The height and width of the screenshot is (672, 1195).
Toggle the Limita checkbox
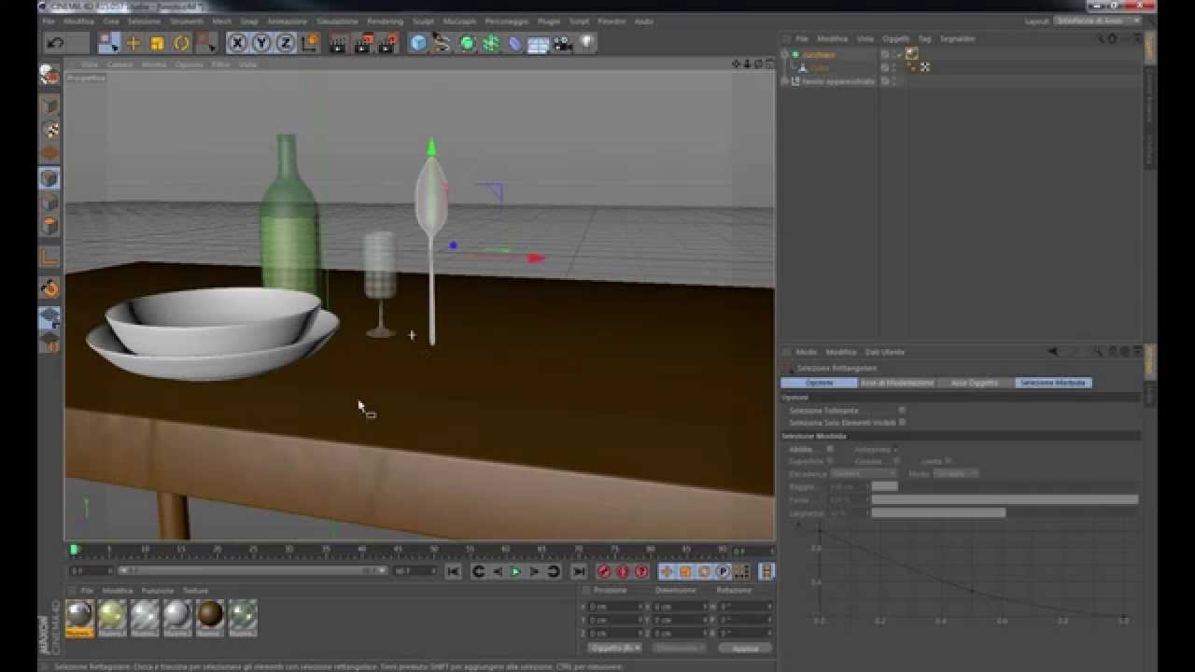click(949, 461)
